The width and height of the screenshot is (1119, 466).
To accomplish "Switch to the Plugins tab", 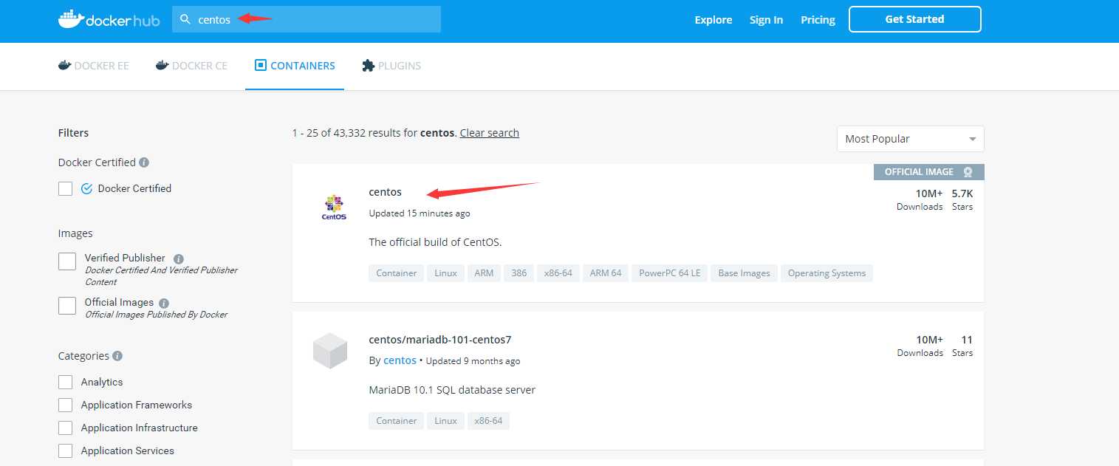I will point(391,66).
